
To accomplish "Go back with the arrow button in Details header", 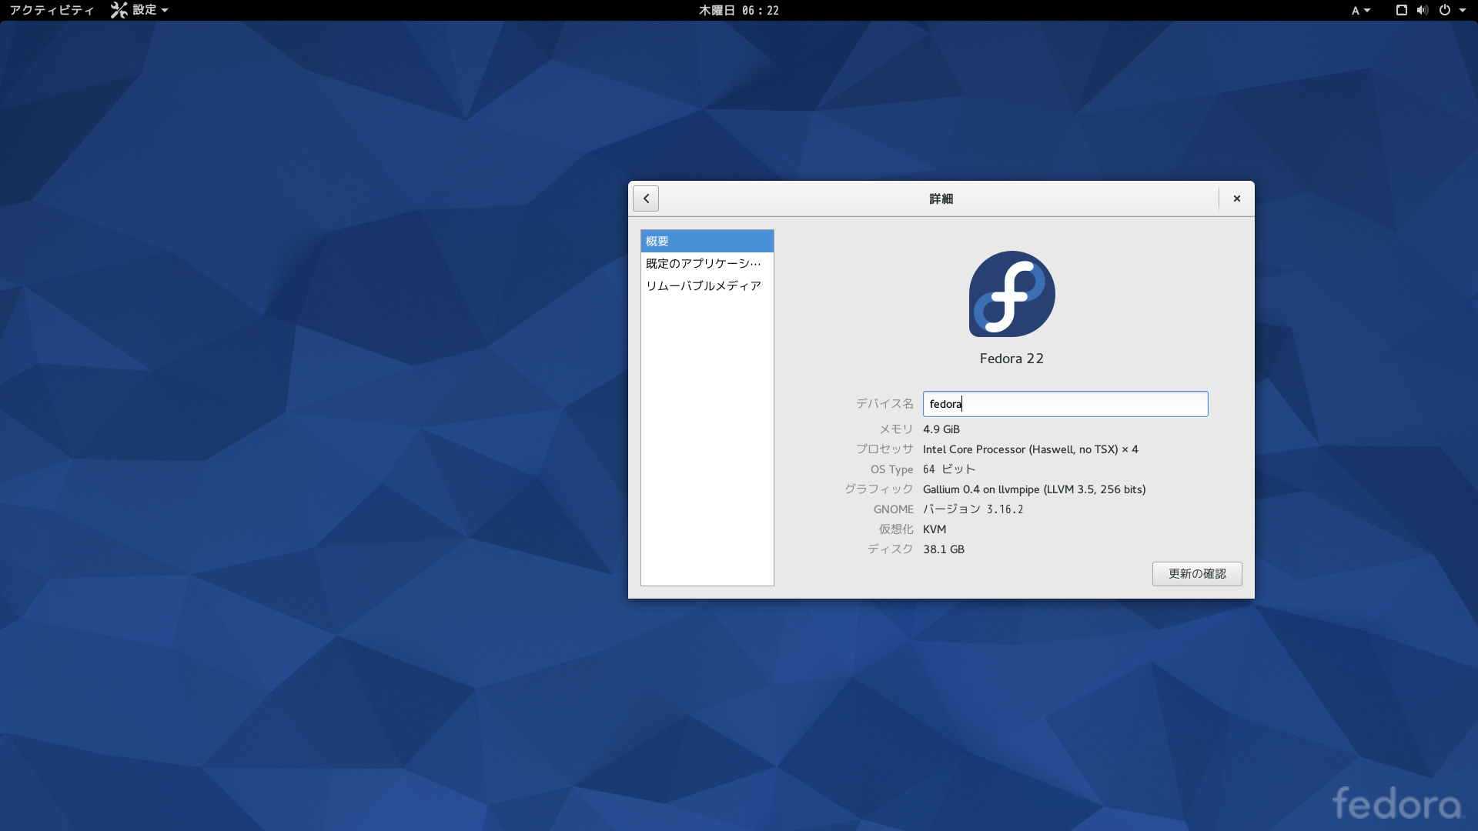I will click(x=646, y=199).
